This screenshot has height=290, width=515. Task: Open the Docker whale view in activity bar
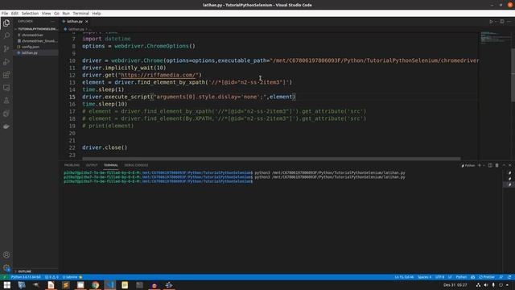click(6, 126)
